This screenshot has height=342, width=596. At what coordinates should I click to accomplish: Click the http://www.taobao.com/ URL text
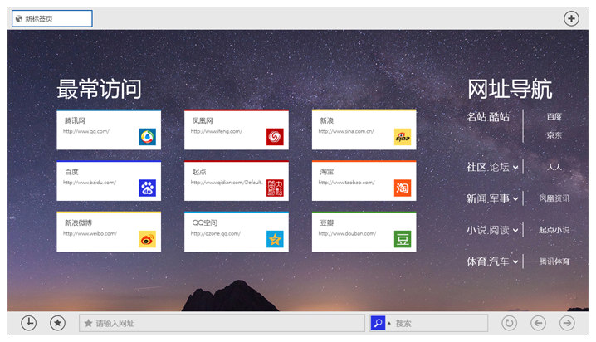347,183
